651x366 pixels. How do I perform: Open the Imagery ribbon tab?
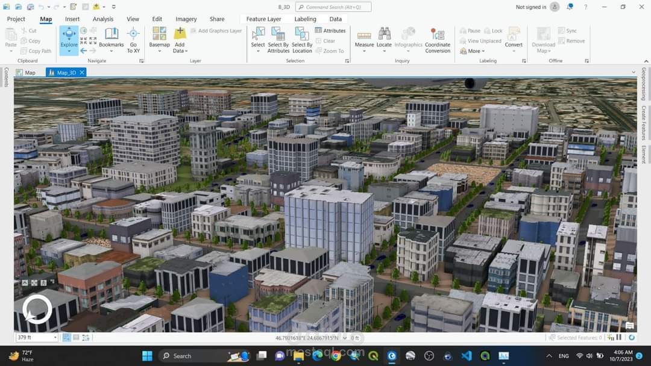[x=186, y=19]
